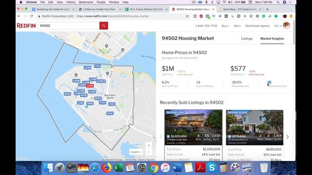Open Excel from the dock
The height and width of the screenshot is (175, 312).
click(x=118, y=168)
